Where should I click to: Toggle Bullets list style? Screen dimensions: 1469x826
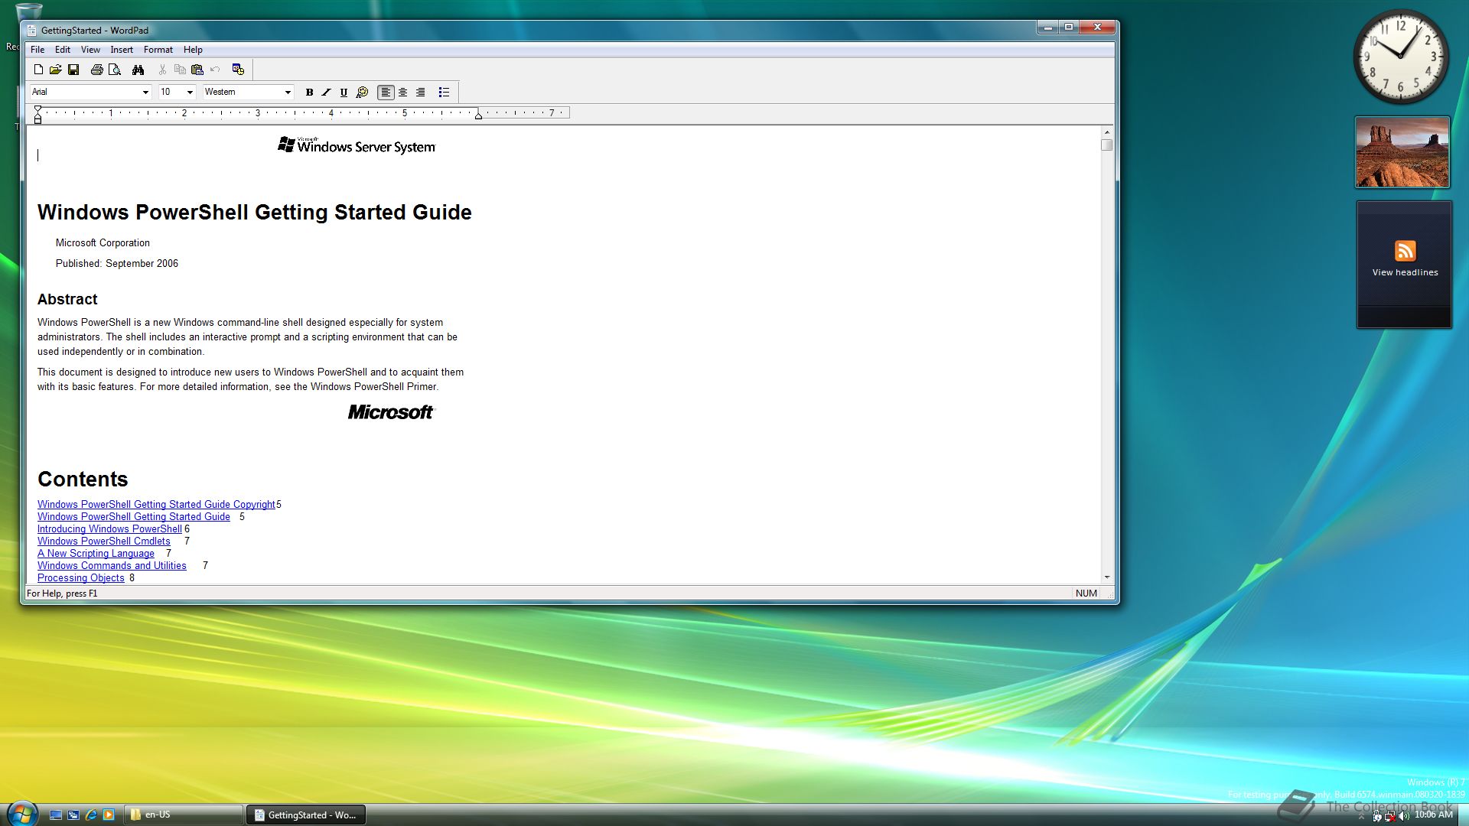coord(444,93)
